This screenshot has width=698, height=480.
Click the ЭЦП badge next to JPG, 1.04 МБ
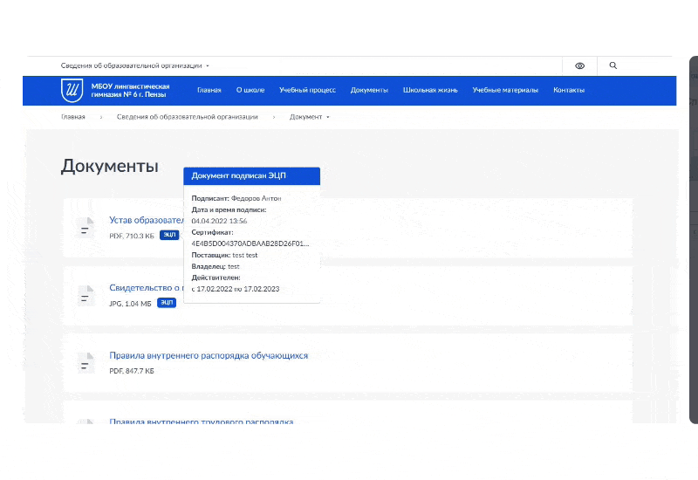167,303
